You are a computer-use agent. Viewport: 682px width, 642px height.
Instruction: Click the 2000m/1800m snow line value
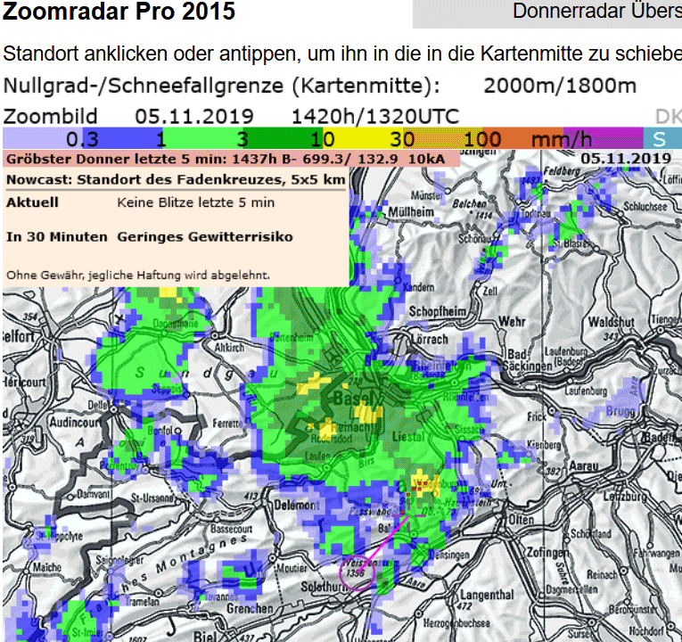pos(560,86)
